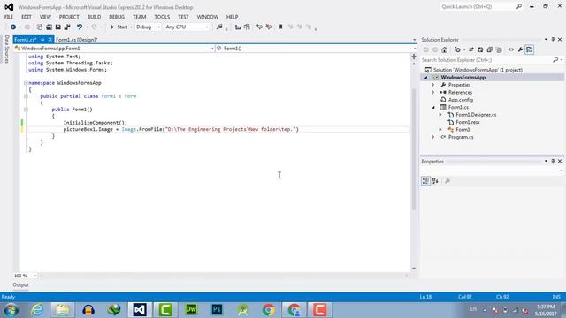Switch to the Form1.cs [Design] tab
The width and height of the screenshot is (566, 318).
click(x=77, y=40)
